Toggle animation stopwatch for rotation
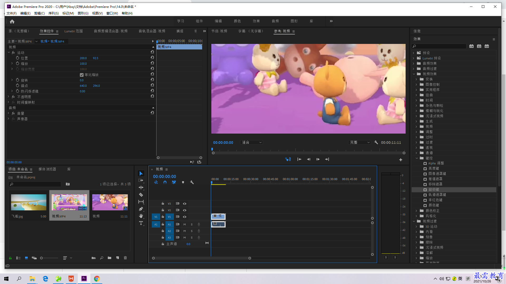This screenshot has height=284, width=506. tap(17, 80)
